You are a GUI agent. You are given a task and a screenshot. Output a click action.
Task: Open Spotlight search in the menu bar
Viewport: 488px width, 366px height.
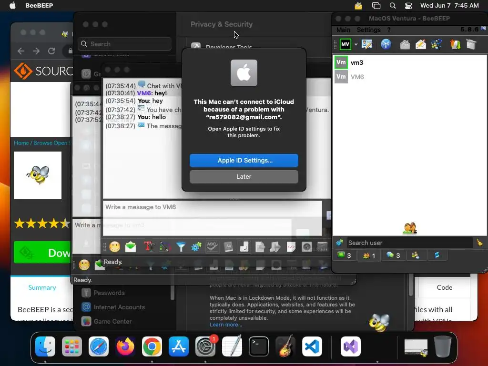pyautogui.click(x=393, y=6)
